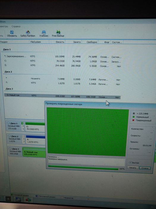
Task: Sort by the Раздел column header
Action: tap(15, 42)
